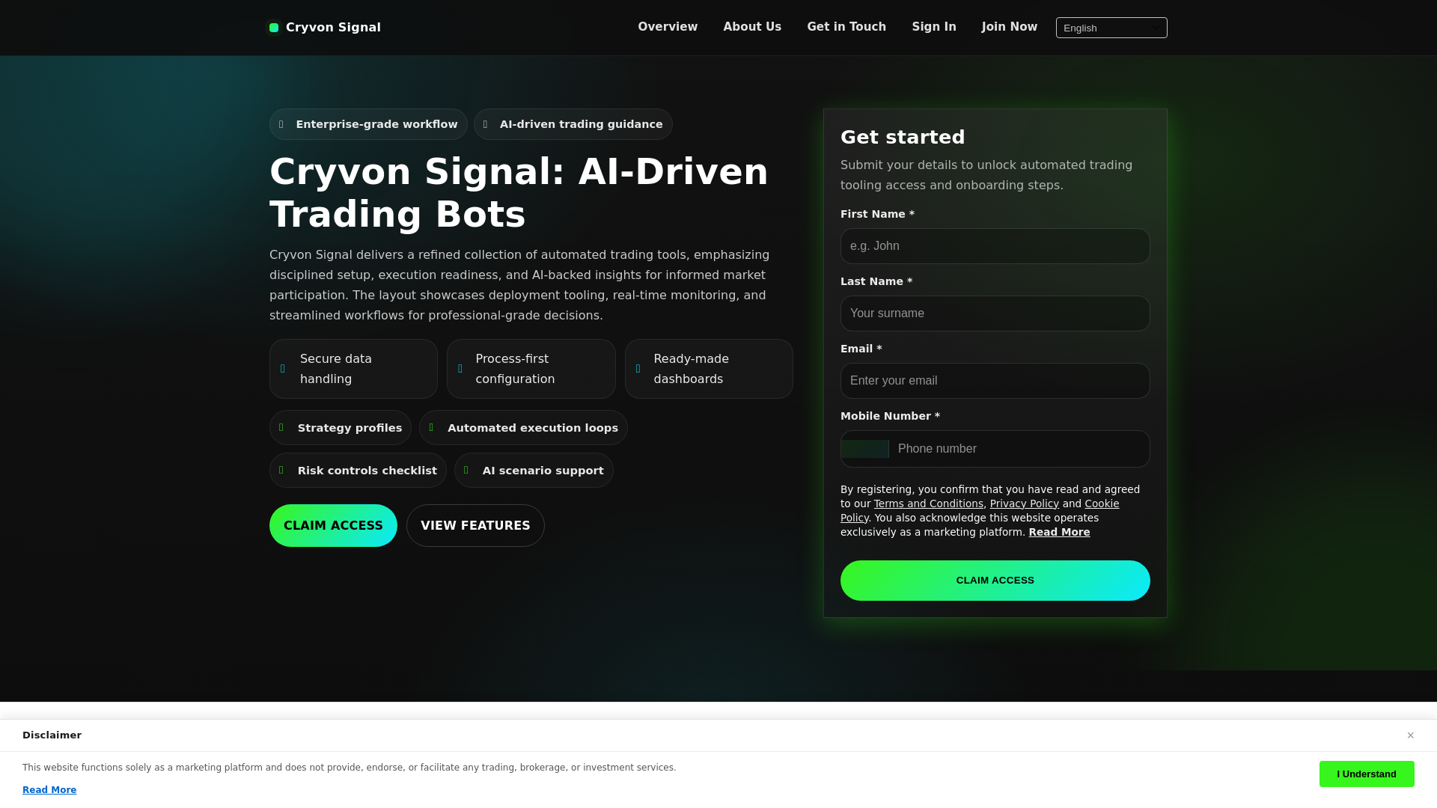1437x808 pixels.
Task: Focus the Phone number input field
Action: pos(1019,449)
